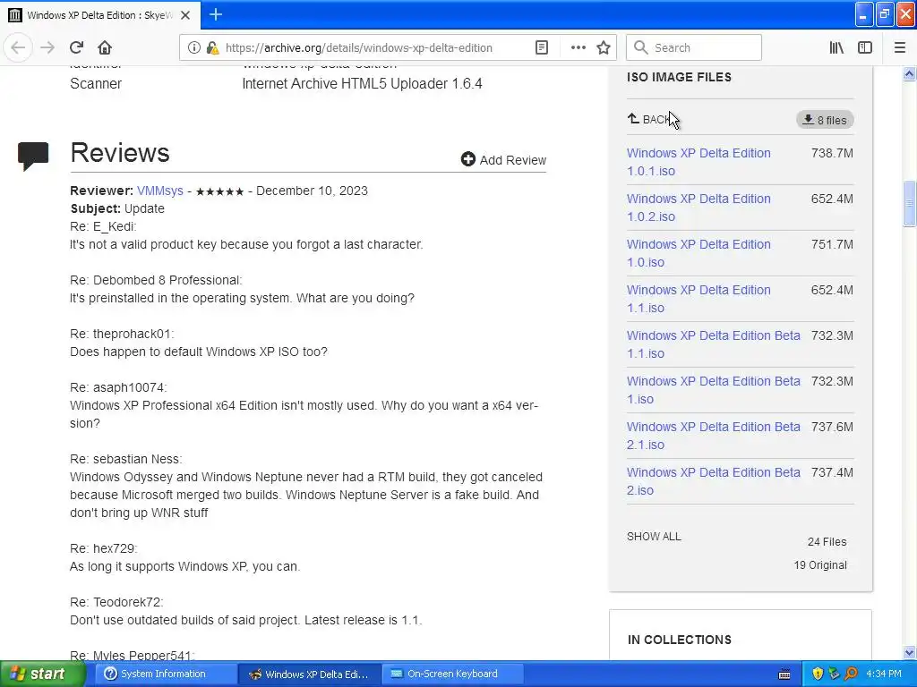Click the 738.7M file size
This screenshot has width=917, height=687.
point(832,153)
